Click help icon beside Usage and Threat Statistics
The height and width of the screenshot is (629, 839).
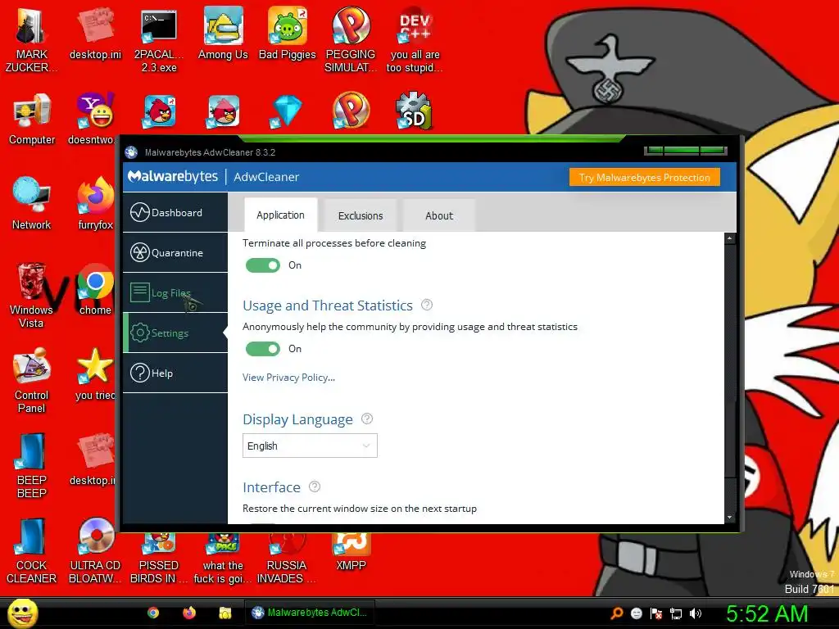pyautogui.click(x=426, y=305)
